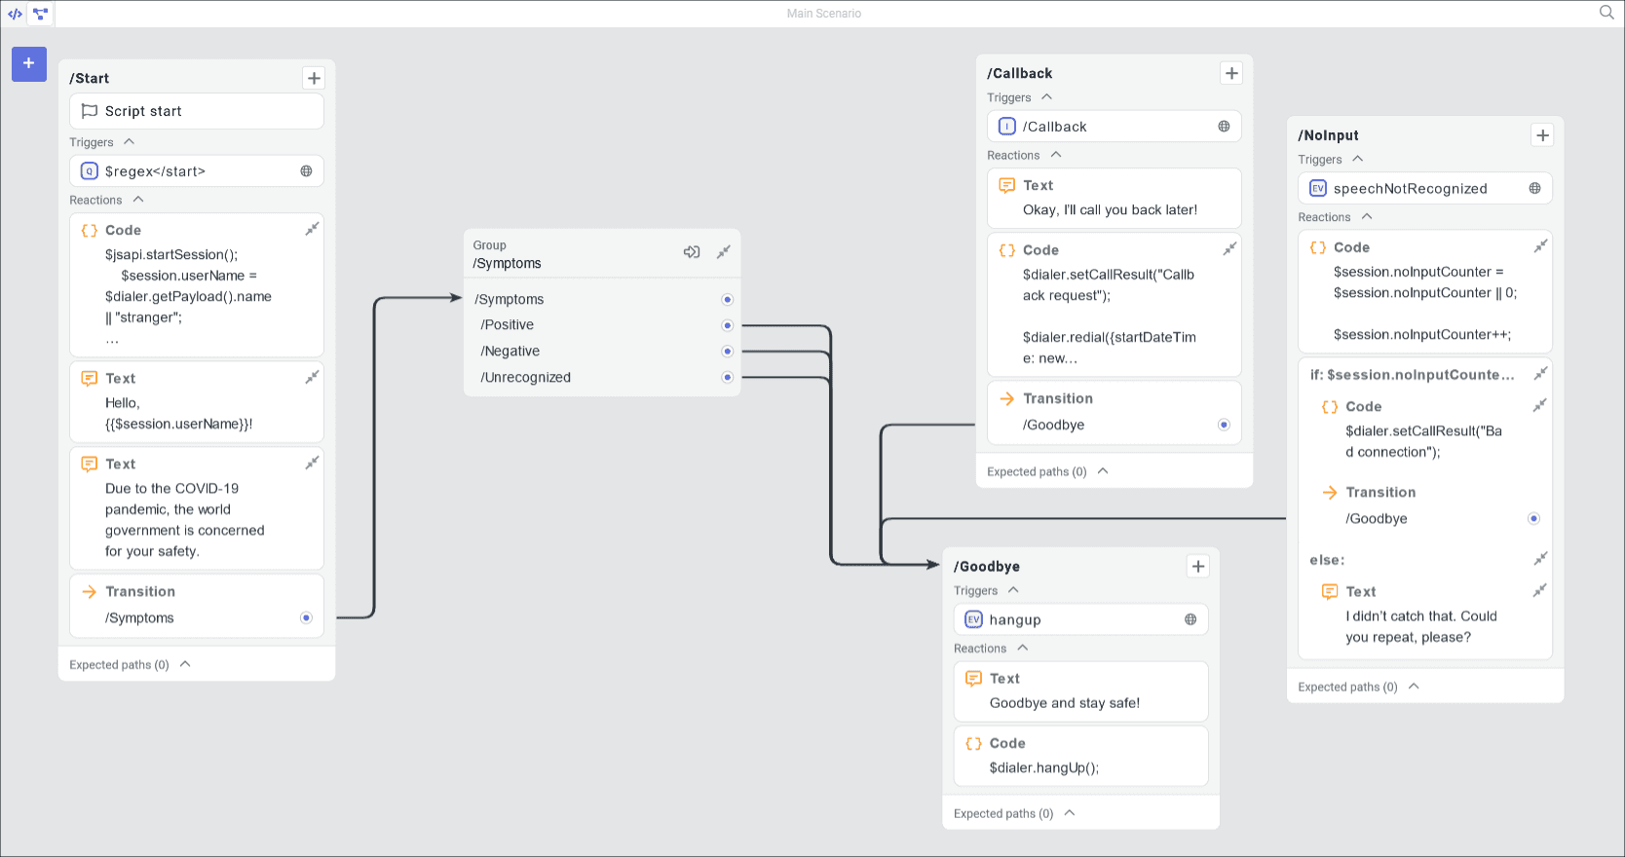Select the /Positive state row

pos(602,325)
